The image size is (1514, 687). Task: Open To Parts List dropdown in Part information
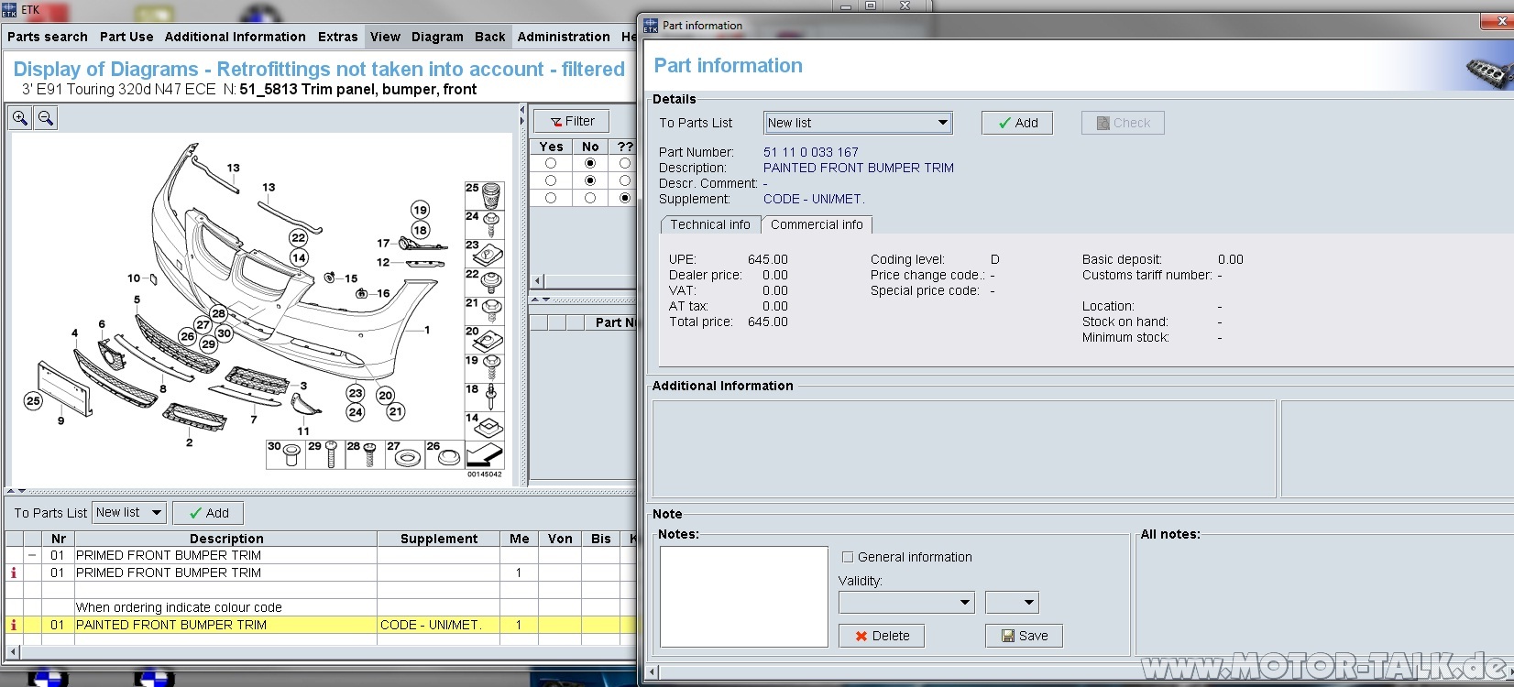coord(858,123)
